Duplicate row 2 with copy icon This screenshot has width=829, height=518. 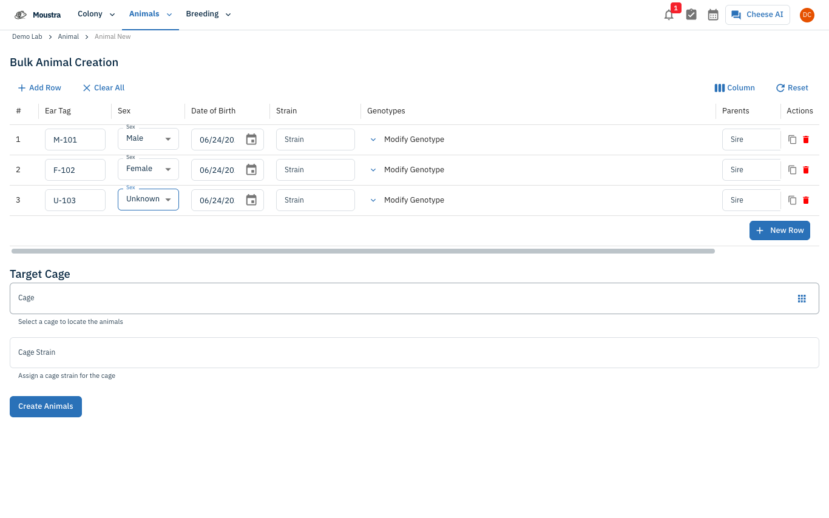point(792,170)
